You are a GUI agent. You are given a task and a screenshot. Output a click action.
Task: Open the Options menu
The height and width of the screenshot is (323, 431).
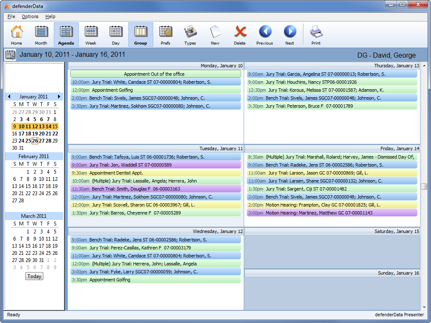point(30,16)
